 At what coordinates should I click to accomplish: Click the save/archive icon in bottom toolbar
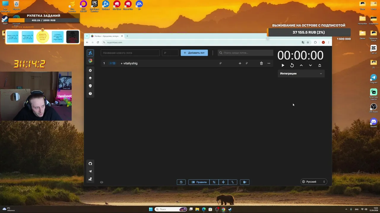pos(181,182)
